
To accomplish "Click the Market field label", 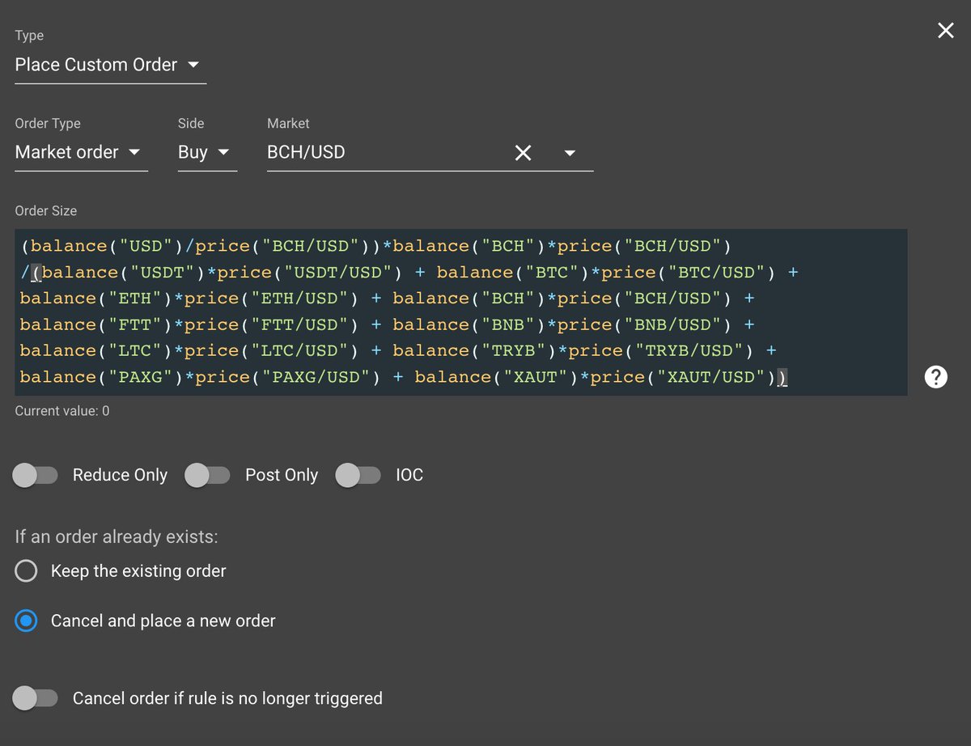I will [288, 123].
